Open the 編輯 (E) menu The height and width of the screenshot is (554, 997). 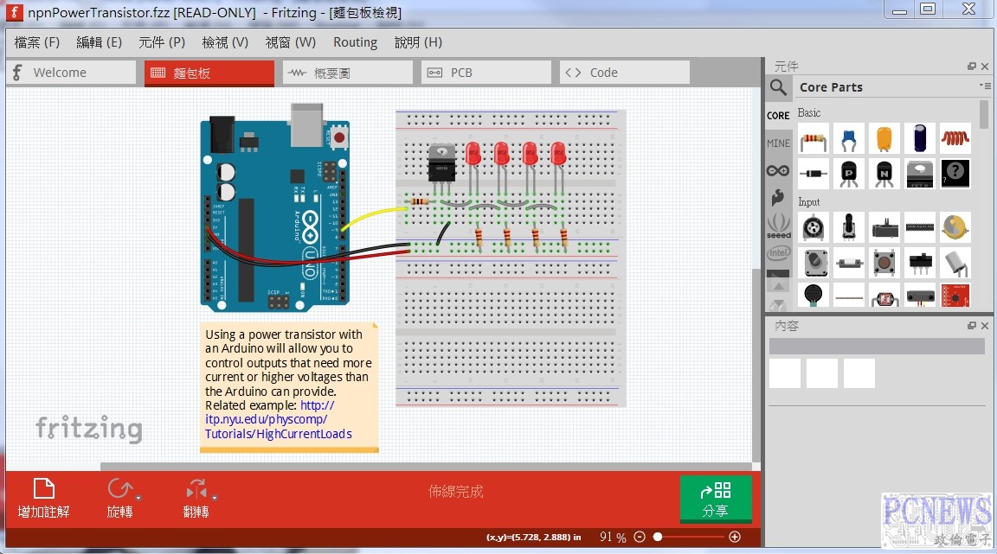click(99, 42)
